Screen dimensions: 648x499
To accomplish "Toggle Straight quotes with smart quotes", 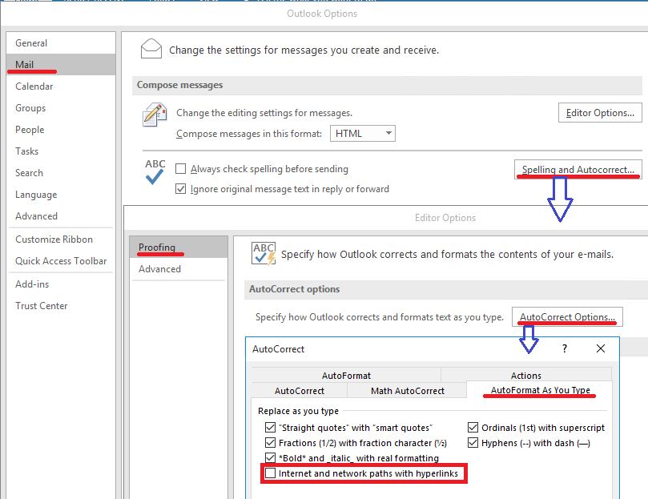I will click(x=270, y=427).
